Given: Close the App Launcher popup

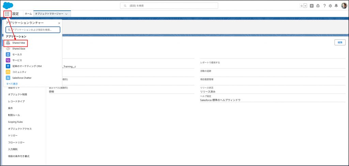Looking at the screenshot, I should (x=59, y=23).
